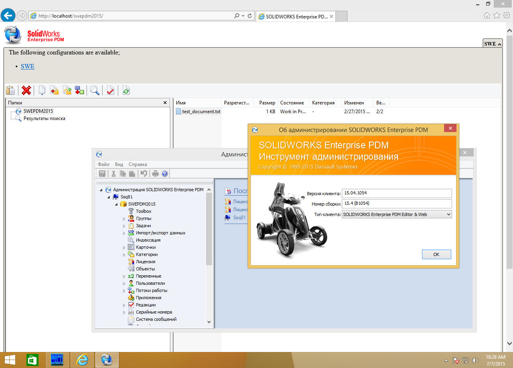Select Приложения item in admin tree

pos(148,298)
